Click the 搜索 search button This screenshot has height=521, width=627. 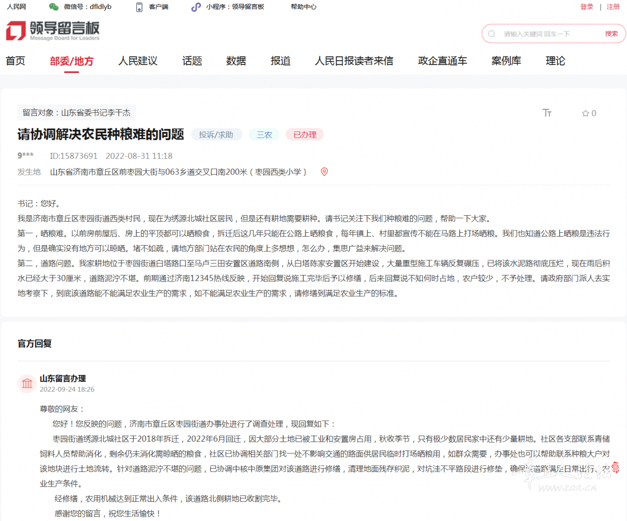(x=611, y=34)
